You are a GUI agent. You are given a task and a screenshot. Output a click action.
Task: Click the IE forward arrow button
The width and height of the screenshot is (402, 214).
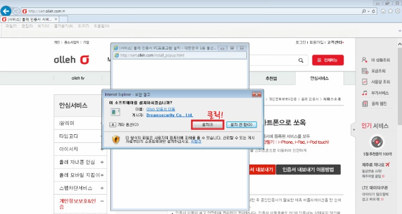(16, 11)
